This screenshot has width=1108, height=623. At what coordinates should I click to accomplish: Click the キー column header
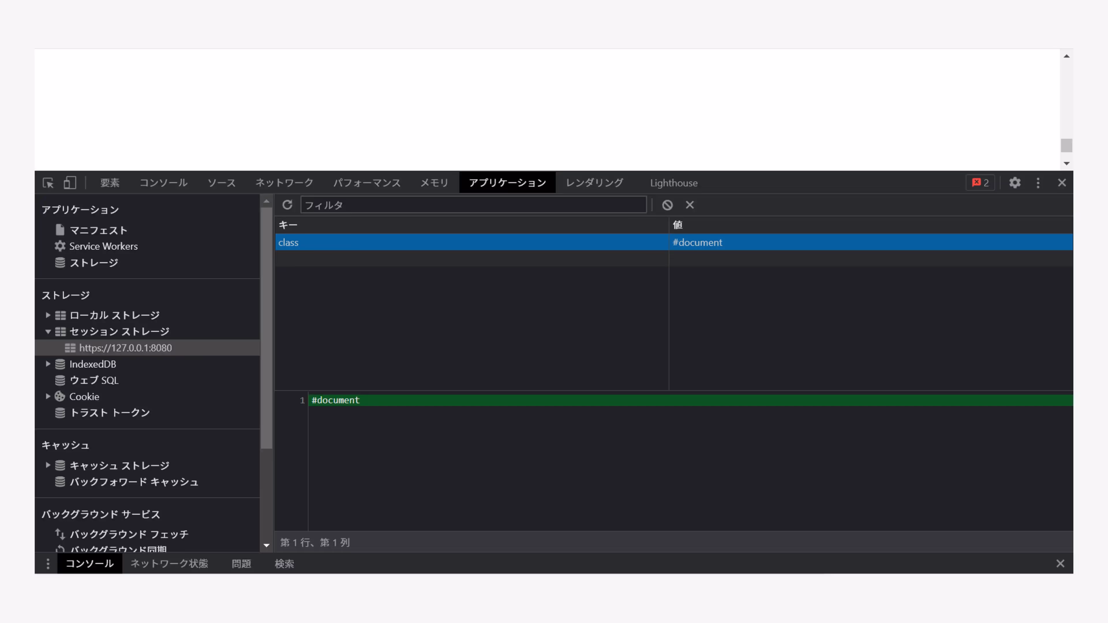click(472, 225)
